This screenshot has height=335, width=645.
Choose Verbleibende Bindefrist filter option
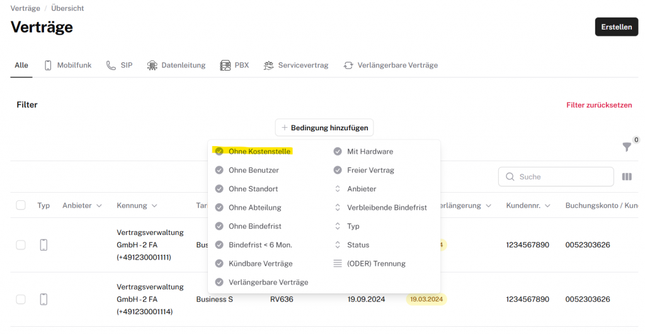387,207
